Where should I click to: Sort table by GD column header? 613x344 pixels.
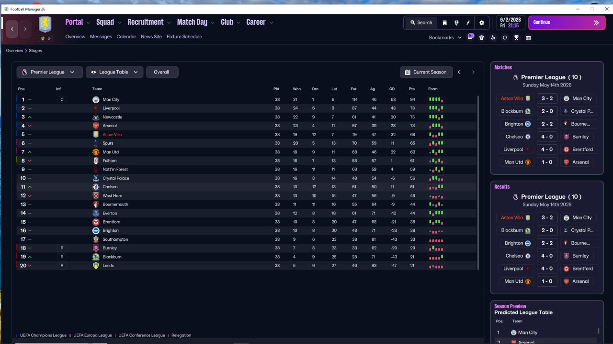coord(392,89)
